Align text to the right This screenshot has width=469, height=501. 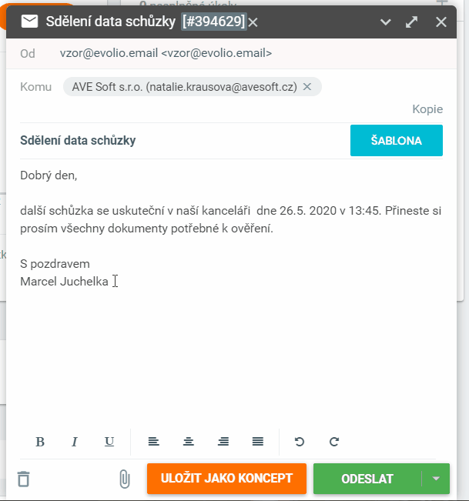(x=223, y=442)
